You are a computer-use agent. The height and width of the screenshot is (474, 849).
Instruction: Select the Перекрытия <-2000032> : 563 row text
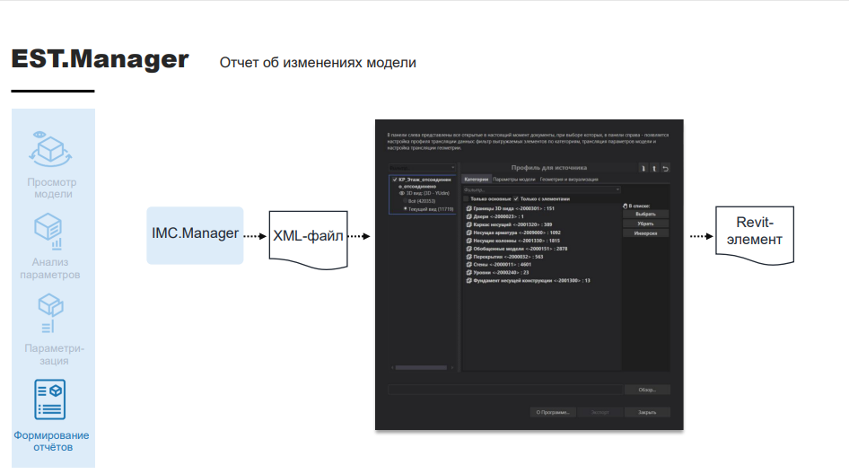(x=508, y=257)
